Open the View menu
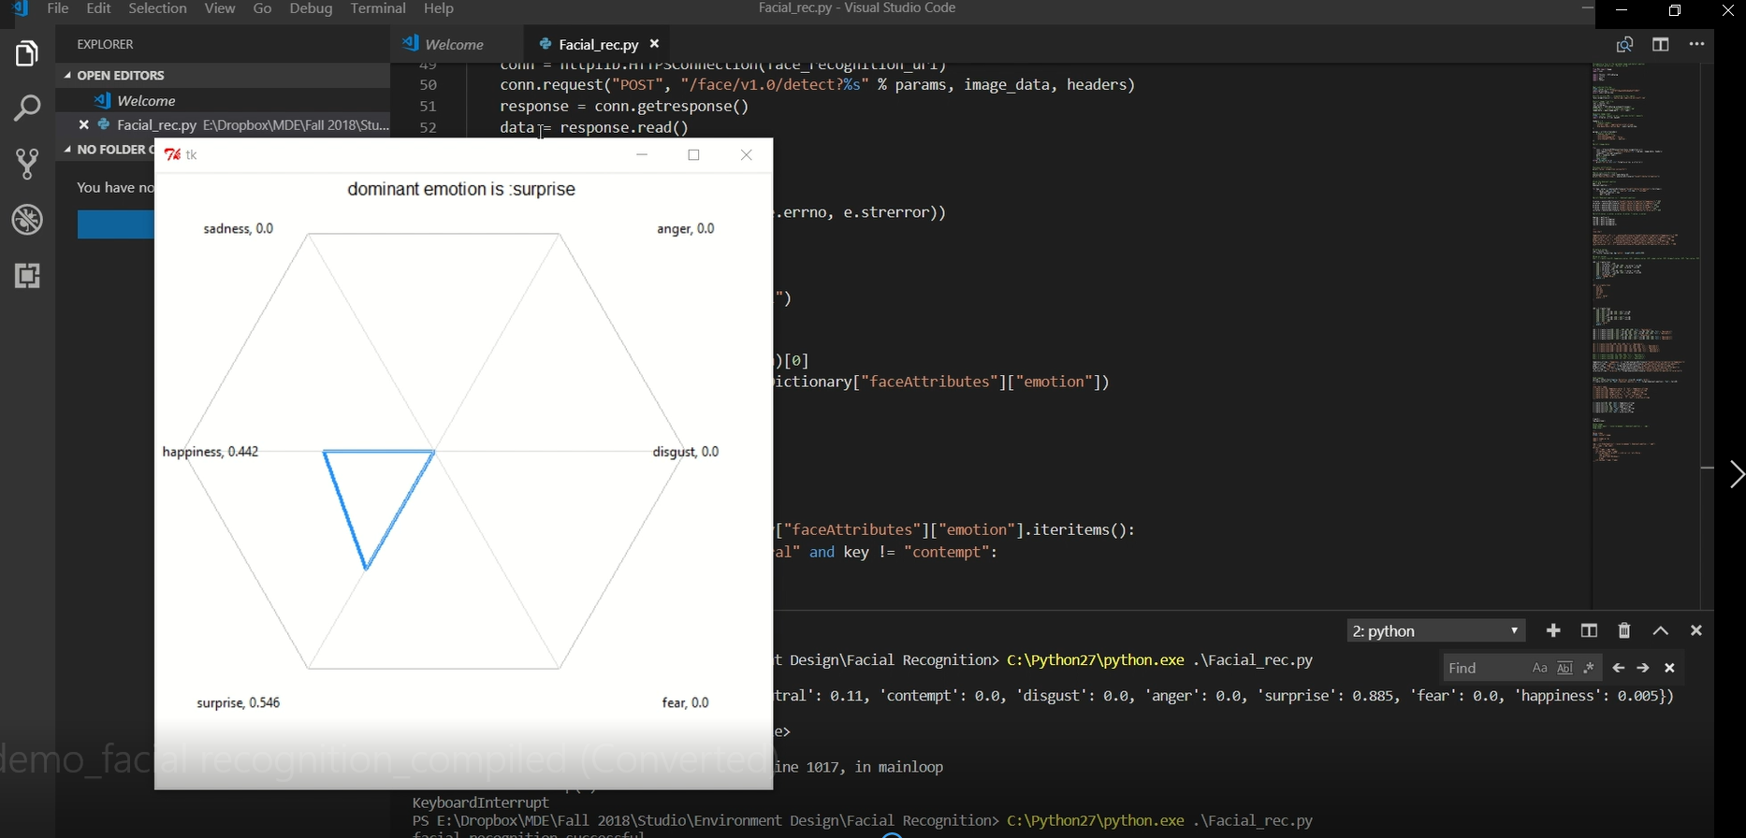1746x838 pixels. click(220, 8)
